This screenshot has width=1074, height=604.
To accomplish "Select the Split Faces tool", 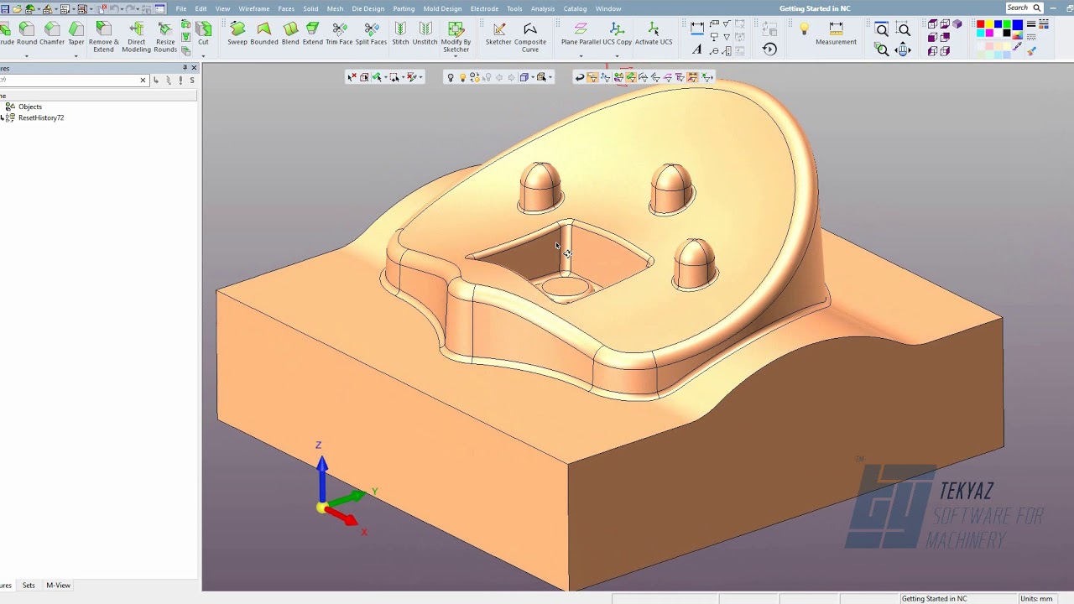I will click(372, 34).
